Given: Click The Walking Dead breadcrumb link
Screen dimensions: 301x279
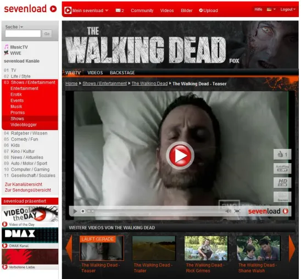Looking at the screenshot, I should click(x=149, y=83).
